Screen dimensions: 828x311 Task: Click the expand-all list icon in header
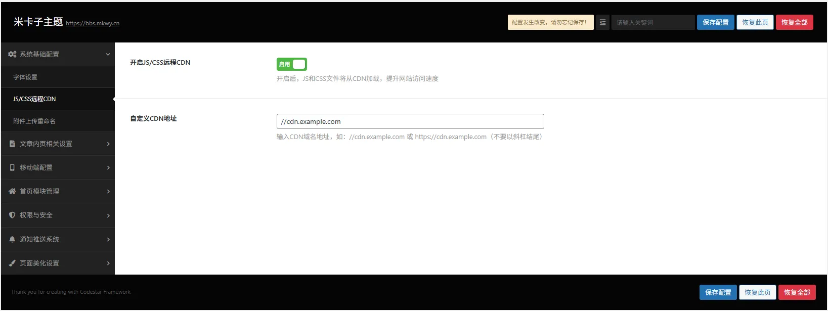point(602,22)
